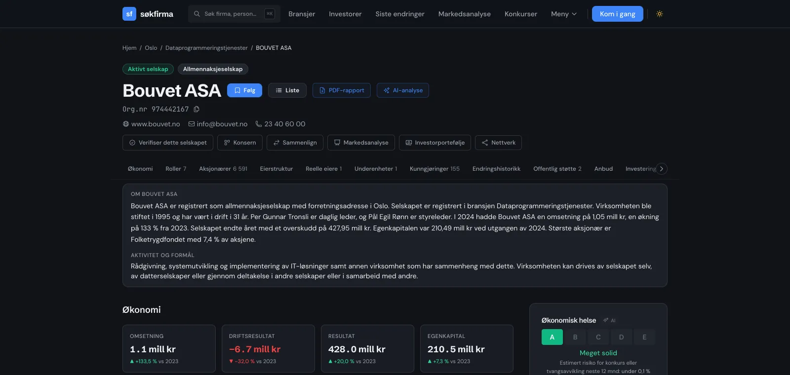Image resolution: width=790 pixels, height=375 pixels.
Task: Go to Hjem breadcrumb
Action: coord(129,48)
